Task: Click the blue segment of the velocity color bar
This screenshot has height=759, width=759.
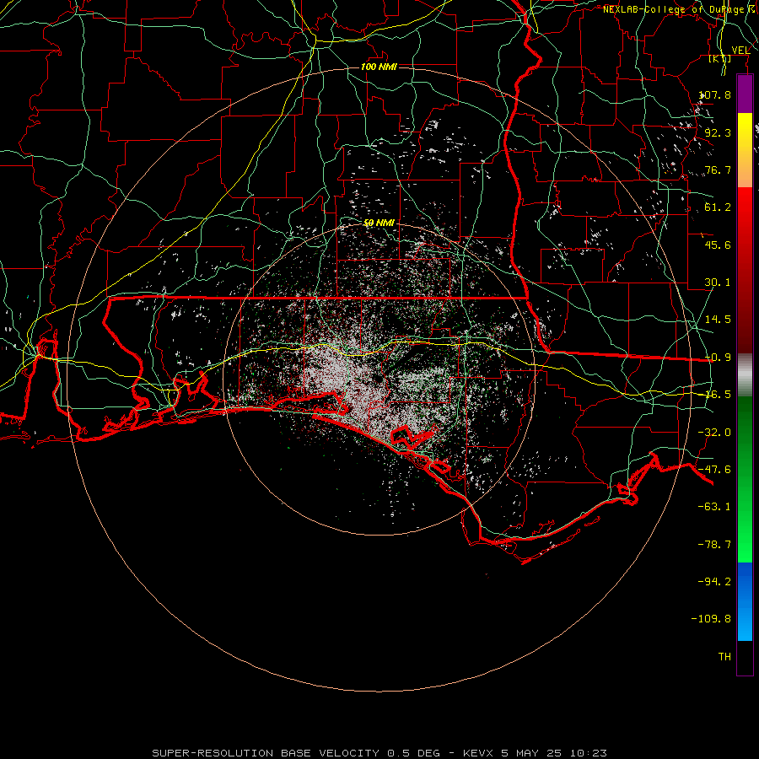Action: (745, 601)
